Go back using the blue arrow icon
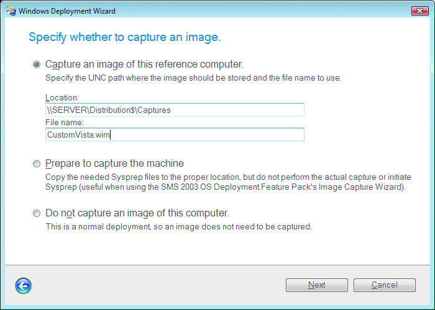This screenshot has height=310, width=435. 24,286
